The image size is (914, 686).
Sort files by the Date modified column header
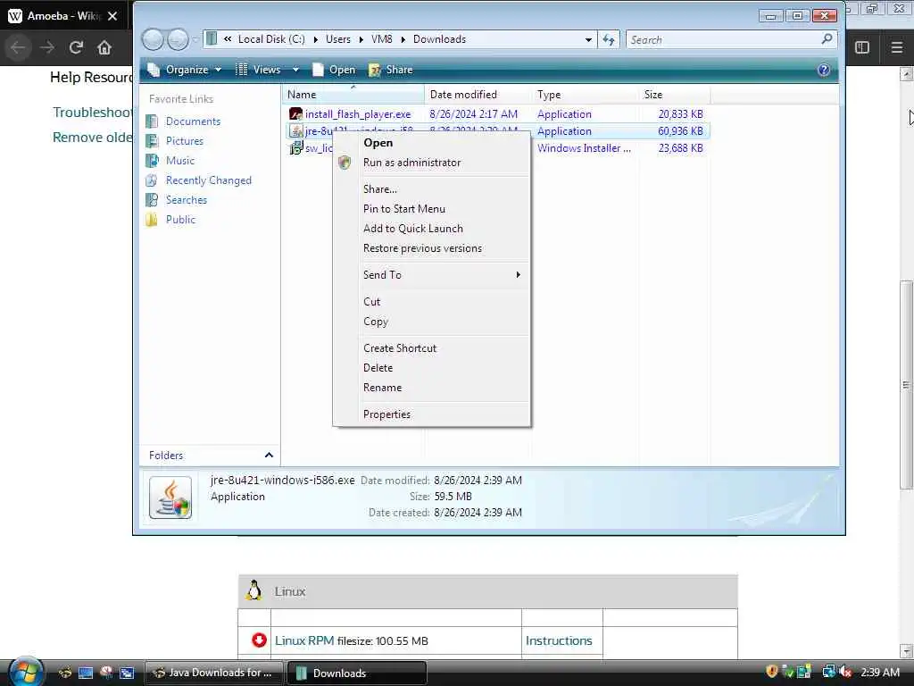coord(478,95)
